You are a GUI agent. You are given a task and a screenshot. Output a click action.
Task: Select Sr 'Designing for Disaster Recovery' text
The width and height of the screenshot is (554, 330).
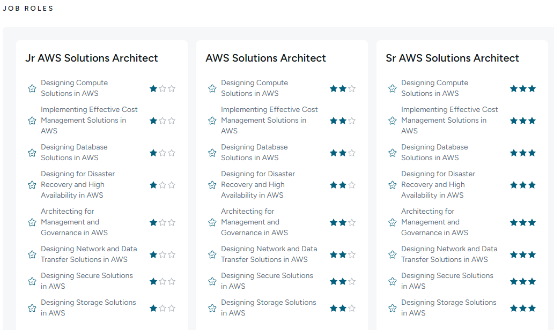click(x=438, y=184)
